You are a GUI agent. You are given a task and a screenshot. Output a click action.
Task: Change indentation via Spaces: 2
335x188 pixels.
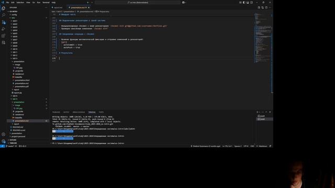tap(238, 146)
